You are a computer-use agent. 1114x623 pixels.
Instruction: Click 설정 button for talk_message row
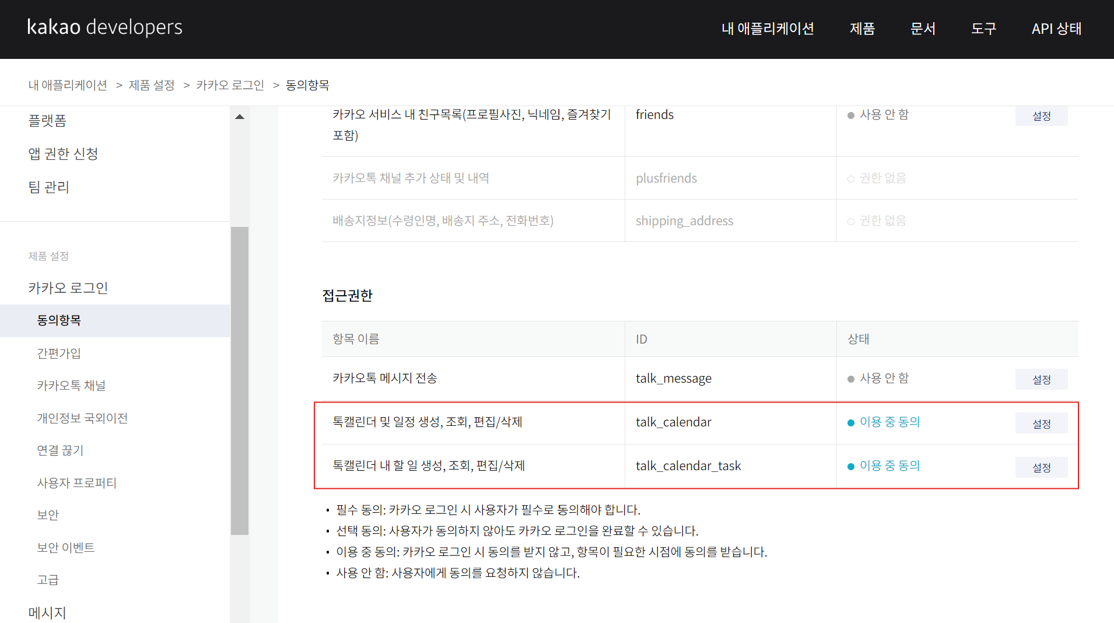[1041, 379]
